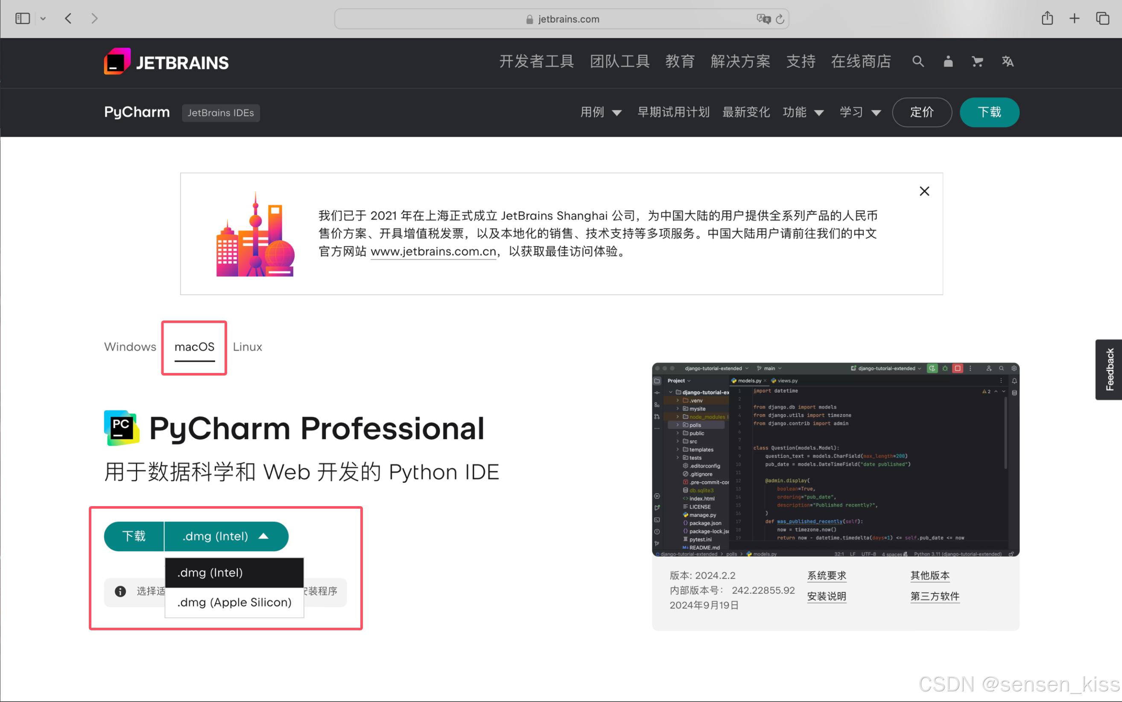Click the info icon beside 选择适
The width and height of the screenshot is (1122, 702).
point(120,591)
